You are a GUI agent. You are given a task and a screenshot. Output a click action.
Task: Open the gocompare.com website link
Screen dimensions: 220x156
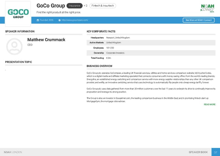point(74,20)
